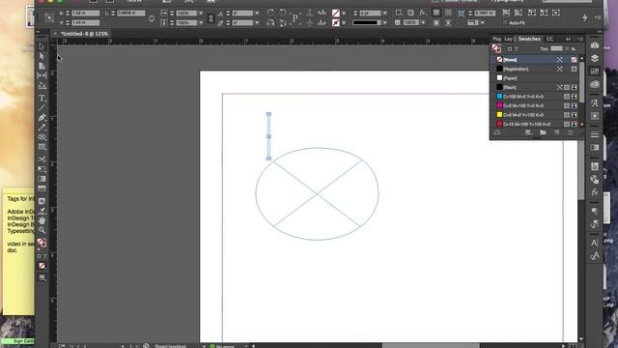Select the Type tool
The width and height of the screenshot is (618, 348).
pyautogui.click(x=42, y=98)
